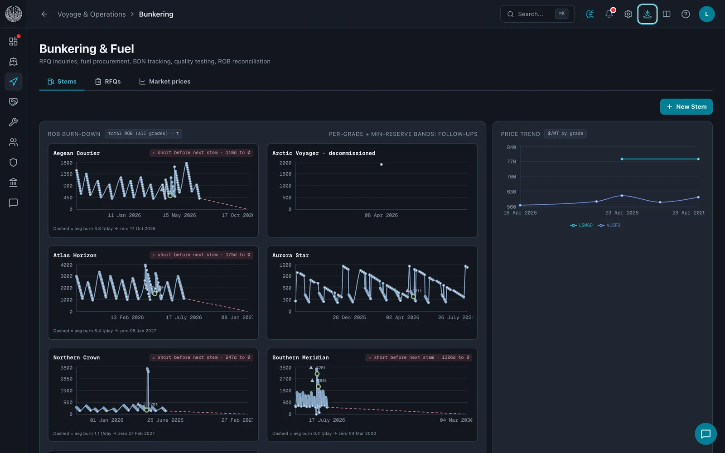Switch to the RFQs tab
Viewport: 725px width, 453px height.
tap(108, 82)
